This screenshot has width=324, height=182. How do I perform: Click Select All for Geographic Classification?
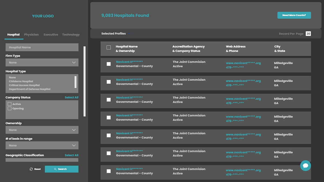click(72, 155)
